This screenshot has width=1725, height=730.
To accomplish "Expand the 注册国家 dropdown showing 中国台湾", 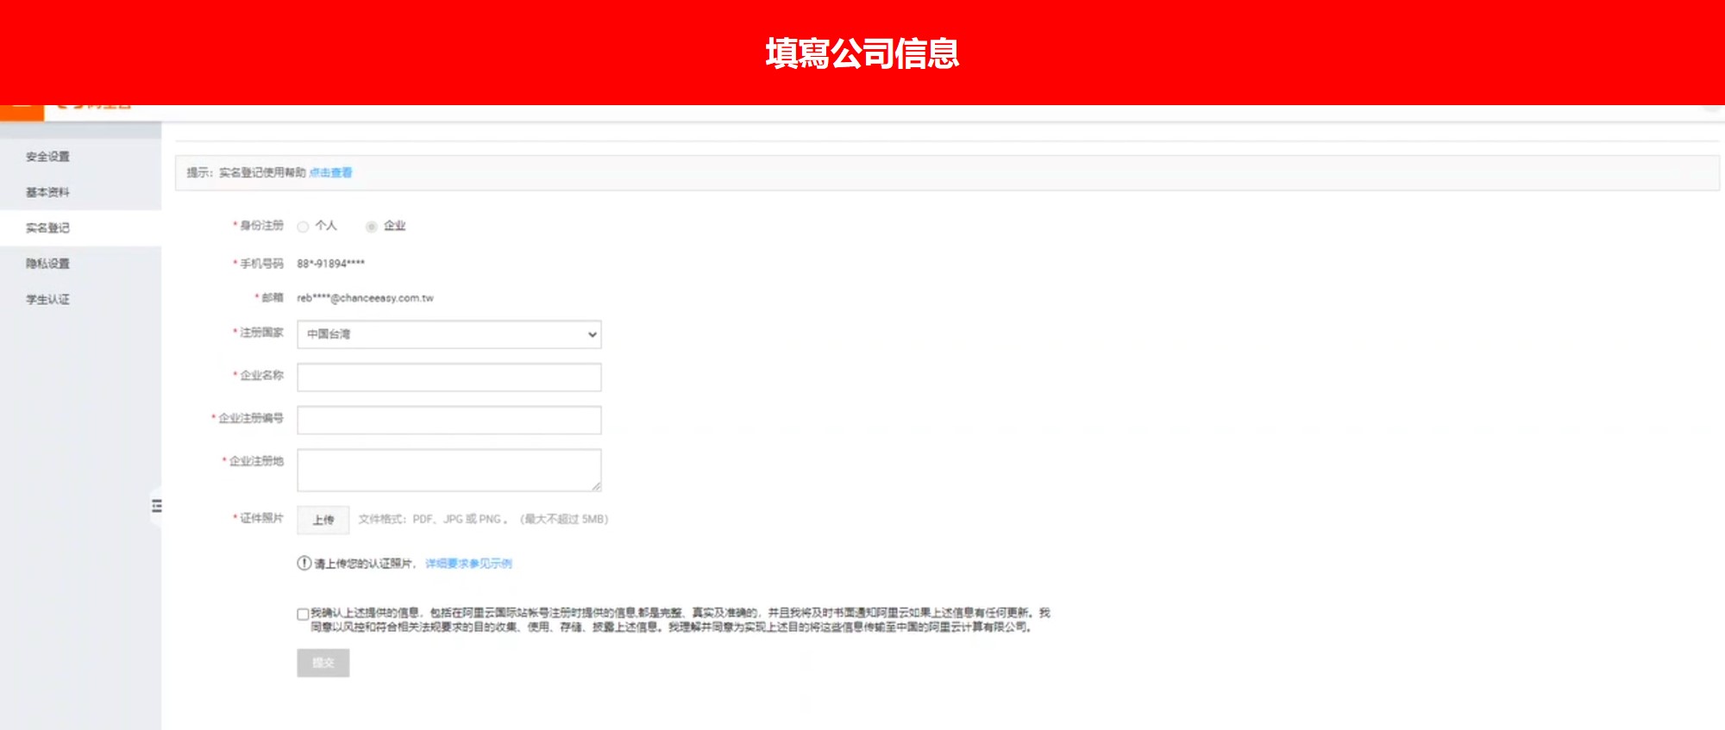I will coord(448,334).
